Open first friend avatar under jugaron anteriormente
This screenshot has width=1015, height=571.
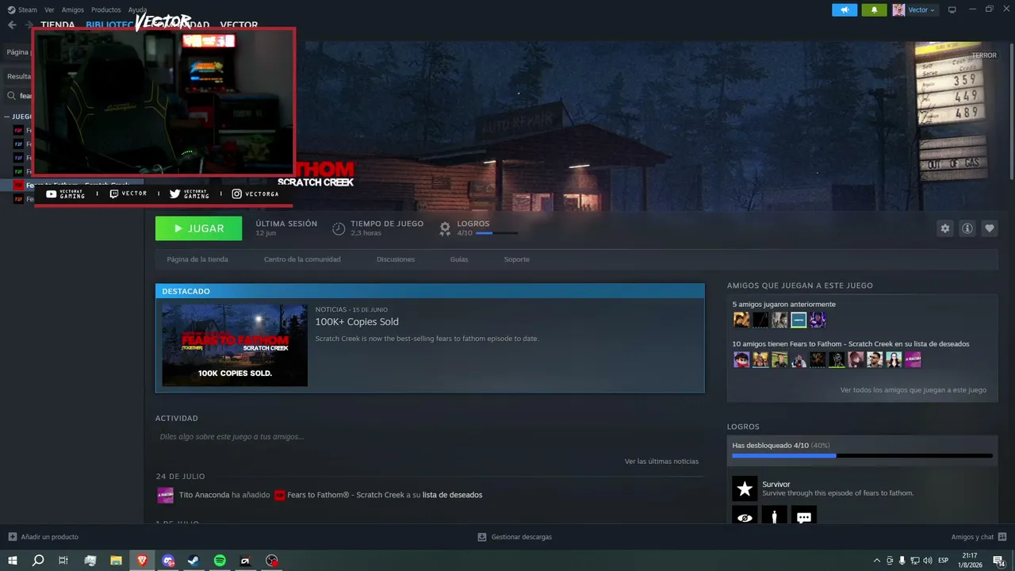(x=741, y=320)
